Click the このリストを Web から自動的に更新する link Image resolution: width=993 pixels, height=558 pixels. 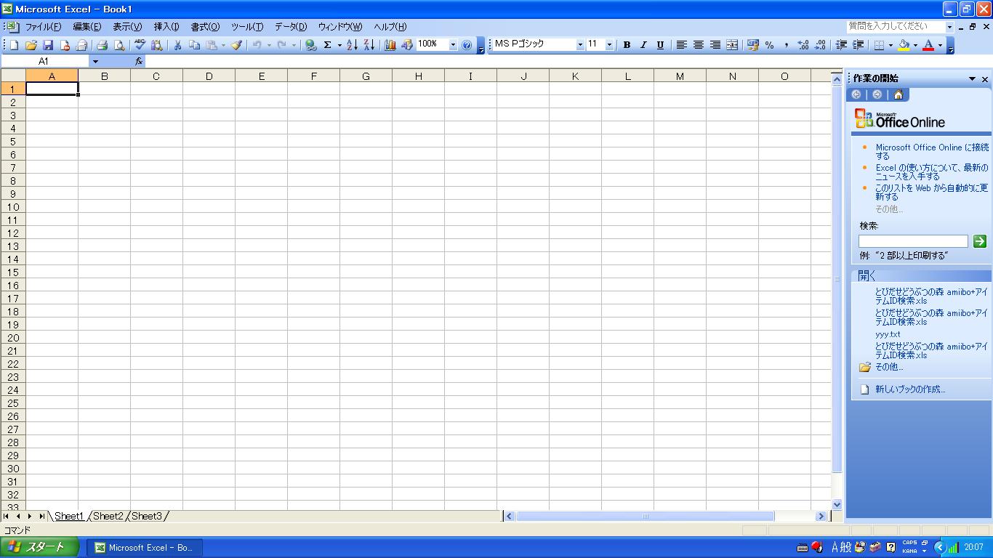tap(932, 193)
